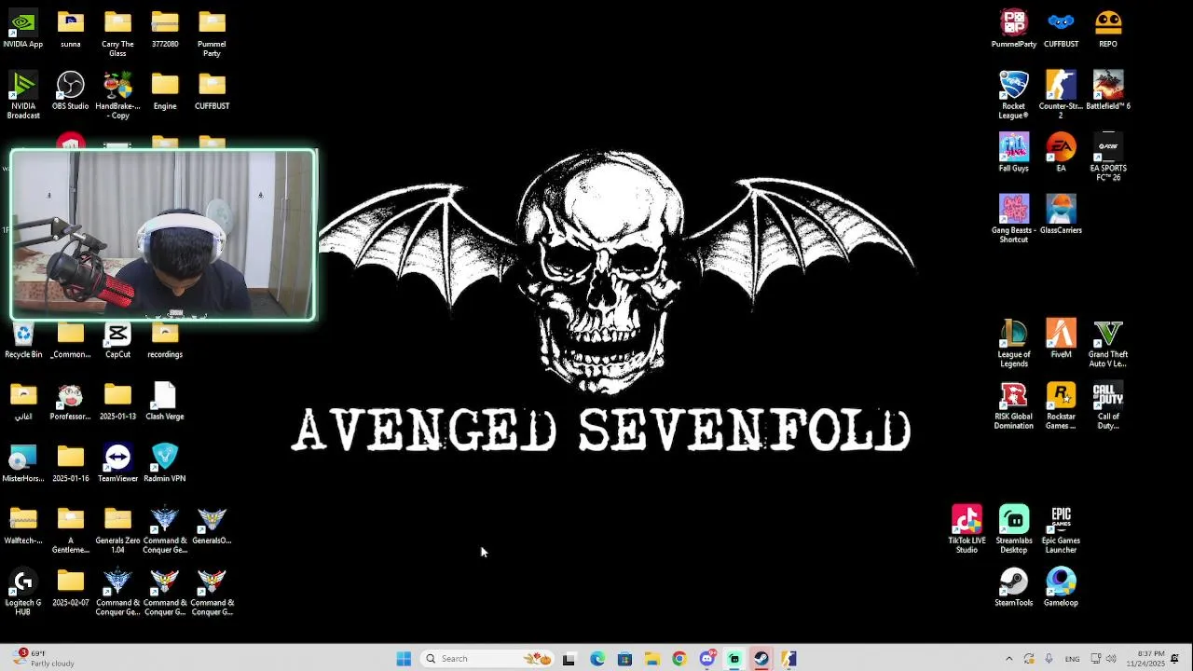This screenshot has width=1193, height=671.
Task: Select the MisterHorse icon
Action: coord(23,464)
